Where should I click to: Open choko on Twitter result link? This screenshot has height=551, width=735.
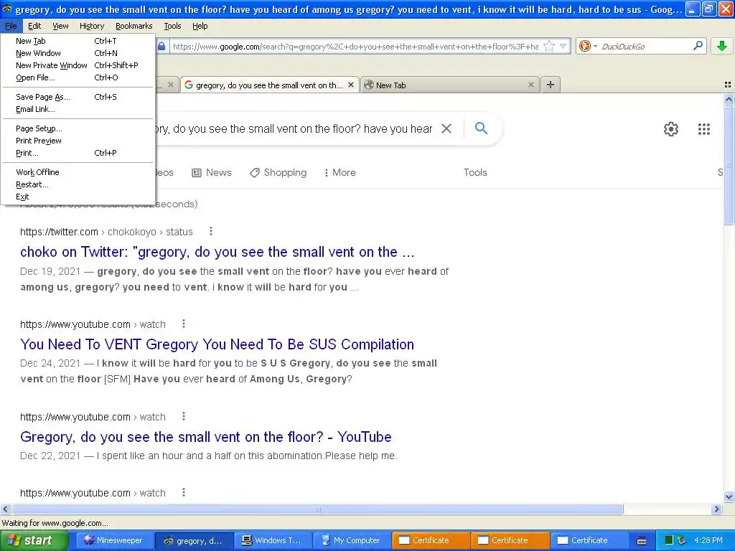click(x=217, y=252)
